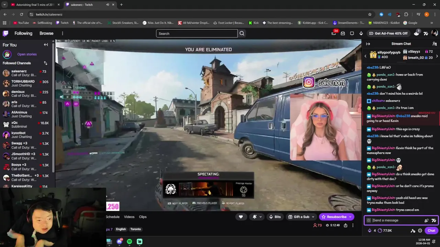Click the Bits button below video
This screenshot has height=247, width=440.
pos(275,217)
